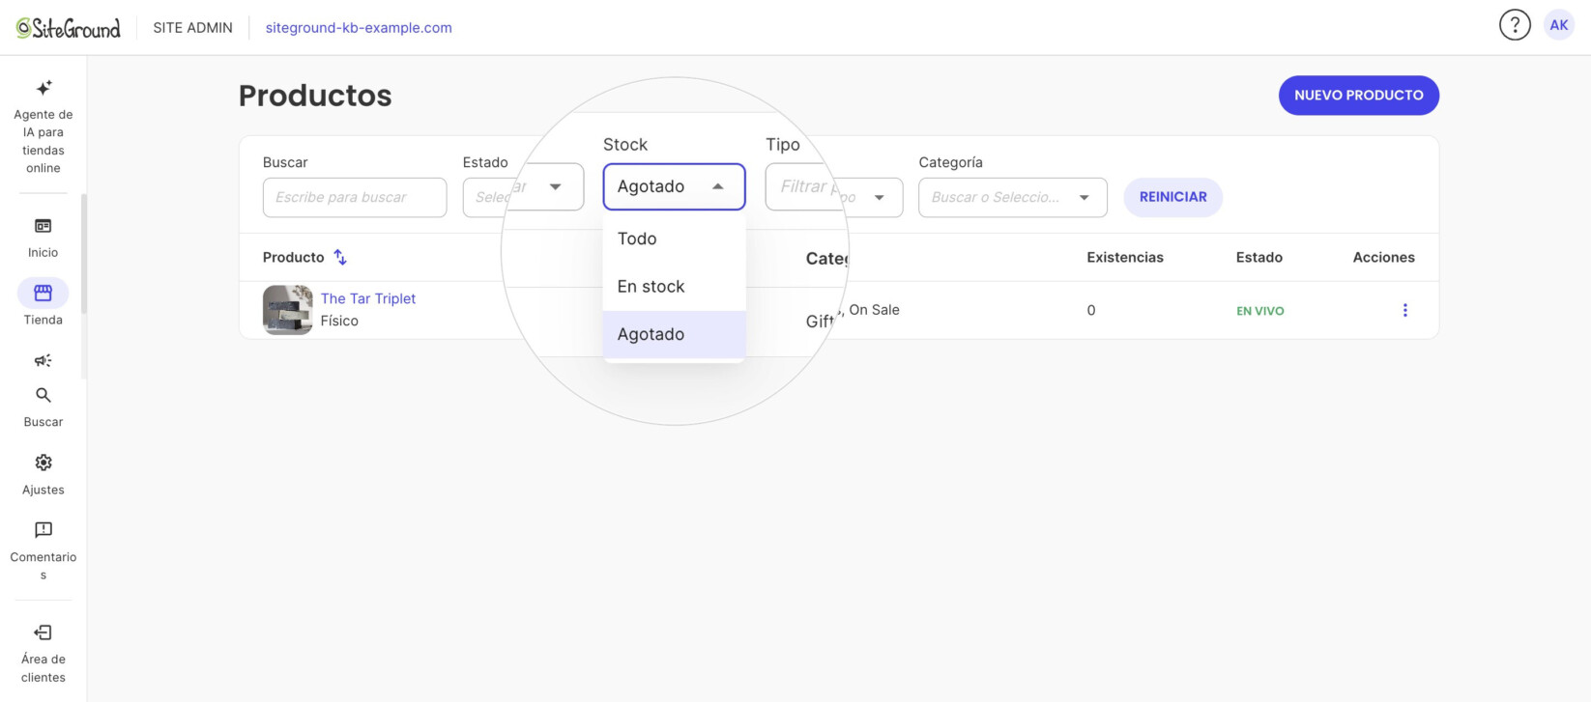Choose Agotado option in the Stock list
The height and width of the screenshot is (702, 1591).
pyautogui.click(x=674, y=334)
